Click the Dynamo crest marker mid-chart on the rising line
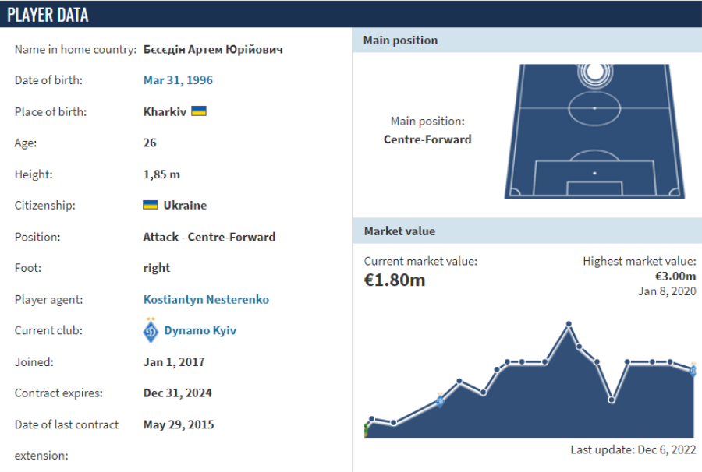702x472 pixels. (x=440, y=401)
